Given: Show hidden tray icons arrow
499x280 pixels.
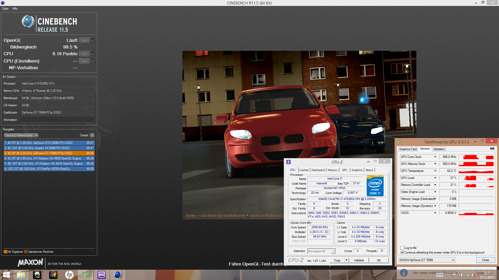Looking at the screenshot, I should point(448,275).
